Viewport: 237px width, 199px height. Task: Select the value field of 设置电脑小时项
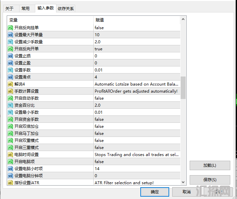pyautogui.click(x=137, y=168)
